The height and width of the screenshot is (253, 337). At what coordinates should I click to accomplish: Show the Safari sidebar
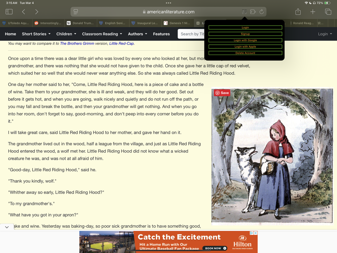pos(9,12)
